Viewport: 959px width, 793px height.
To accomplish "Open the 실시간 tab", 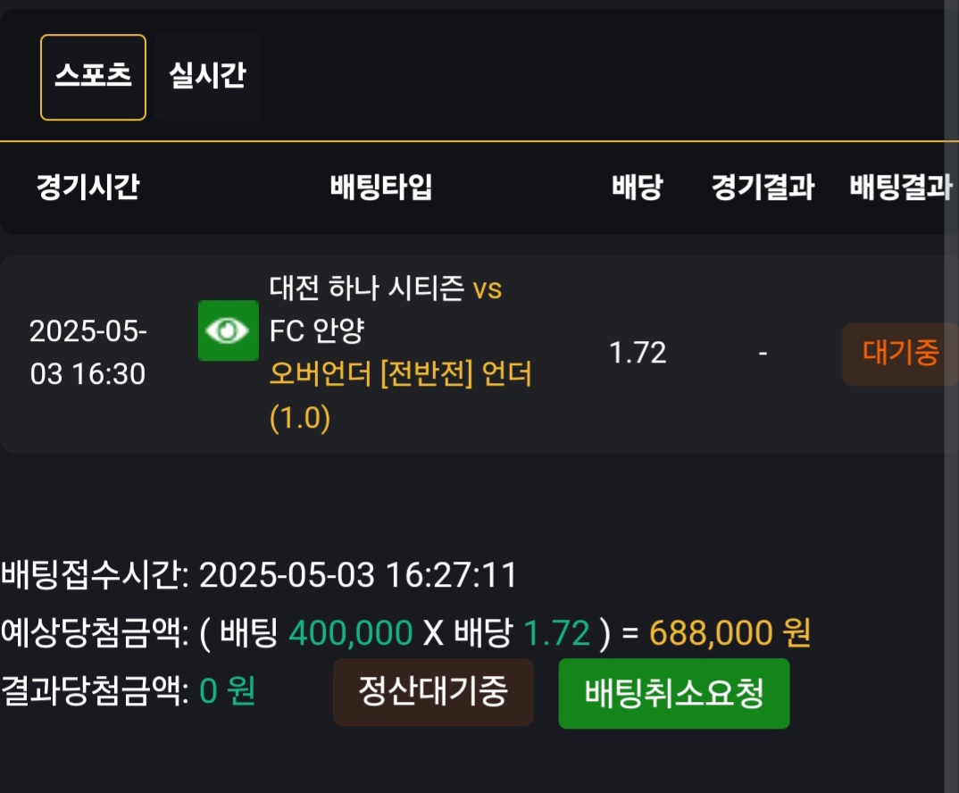I will click(207, 77).
